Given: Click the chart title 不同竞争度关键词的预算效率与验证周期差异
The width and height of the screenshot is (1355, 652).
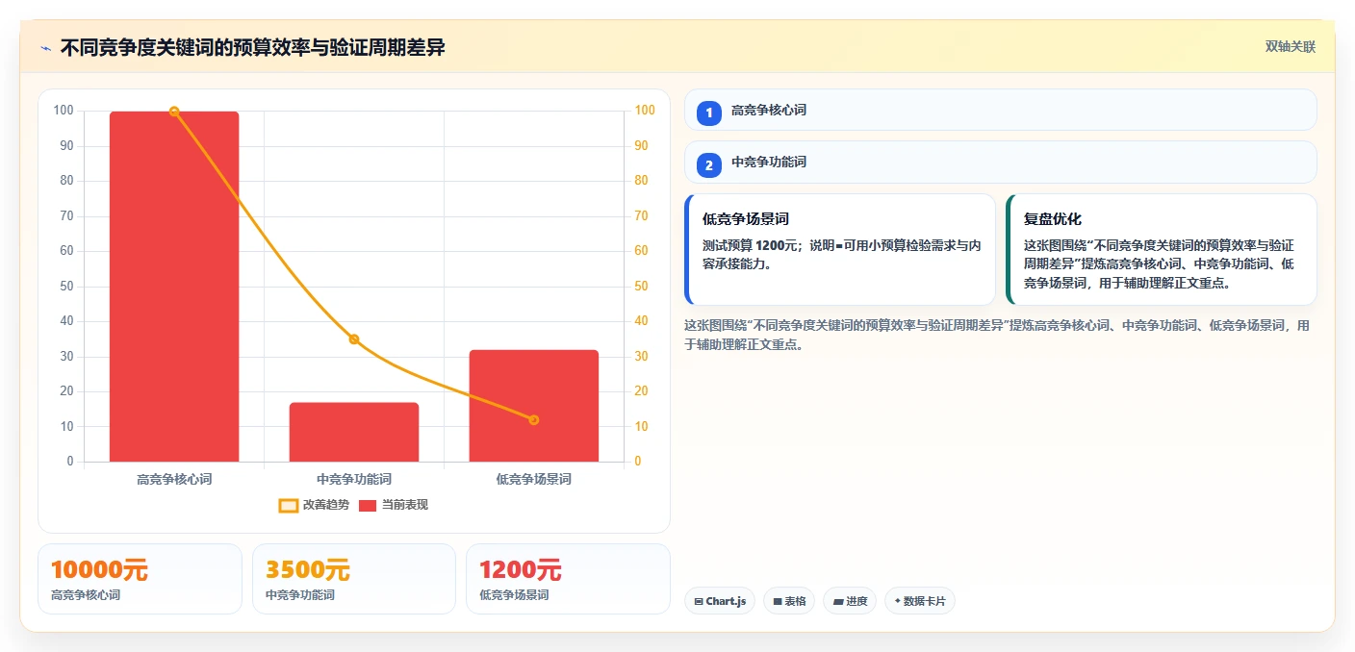Looking at the screenshot, I should coord(253,47).
